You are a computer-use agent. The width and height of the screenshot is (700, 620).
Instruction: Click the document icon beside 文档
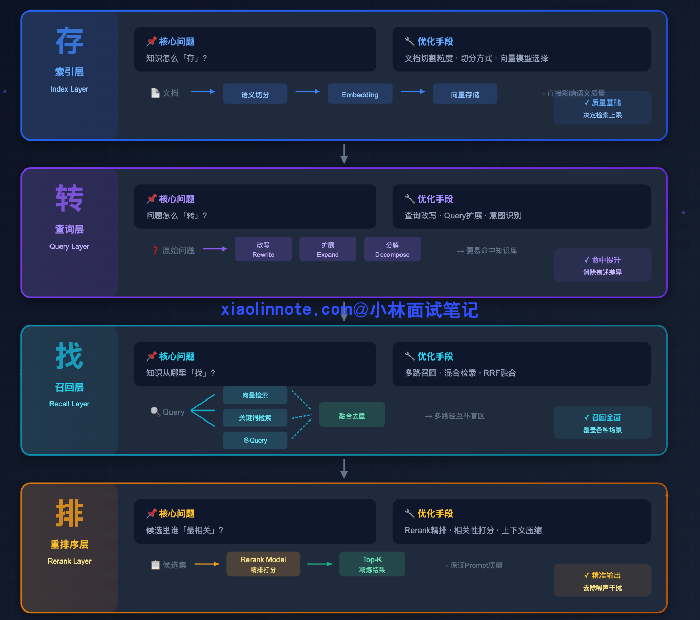click(x=155, y=93)
